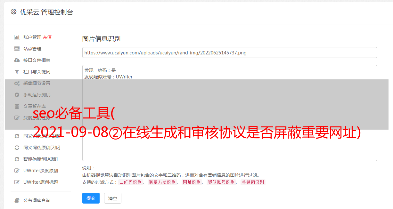Viewport: 393px width, 209px height.
Task: Click the cogs icon for 采集细节设置
Action: (17, 83)
